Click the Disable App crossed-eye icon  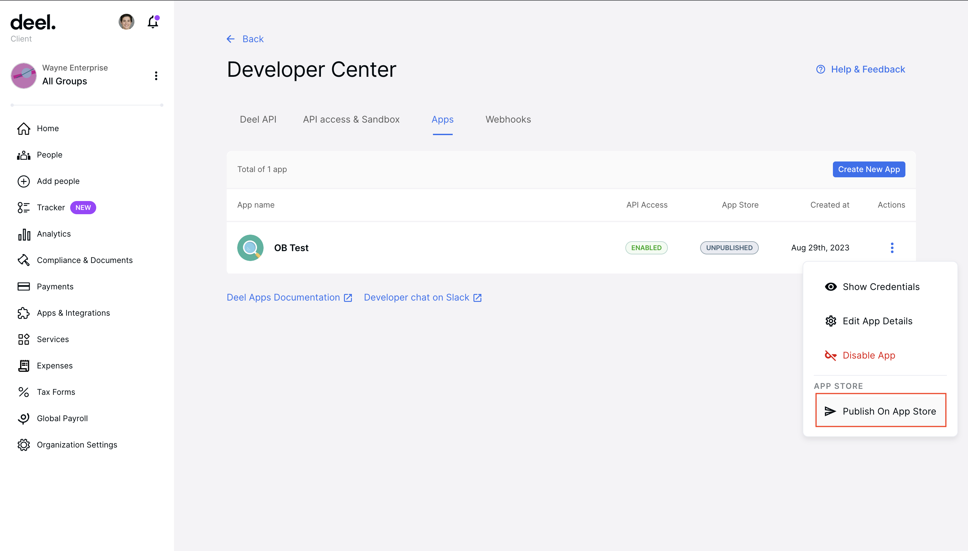pos(830,355)
